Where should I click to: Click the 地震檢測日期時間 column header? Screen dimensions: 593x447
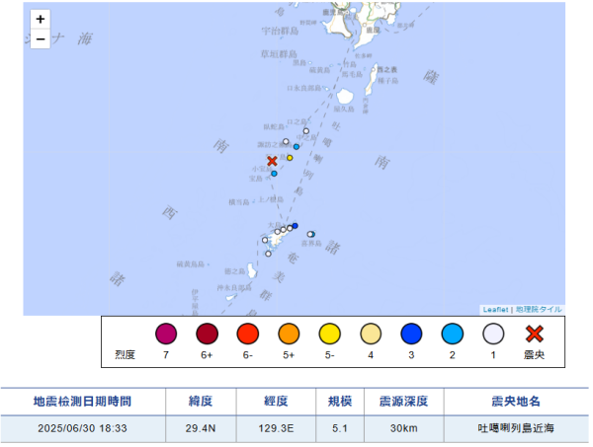pos(82,402)
